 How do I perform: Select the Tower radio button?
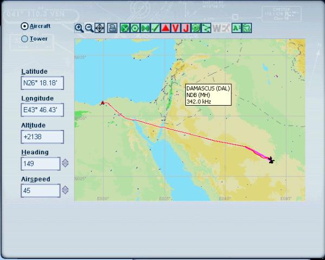(24, 39)
